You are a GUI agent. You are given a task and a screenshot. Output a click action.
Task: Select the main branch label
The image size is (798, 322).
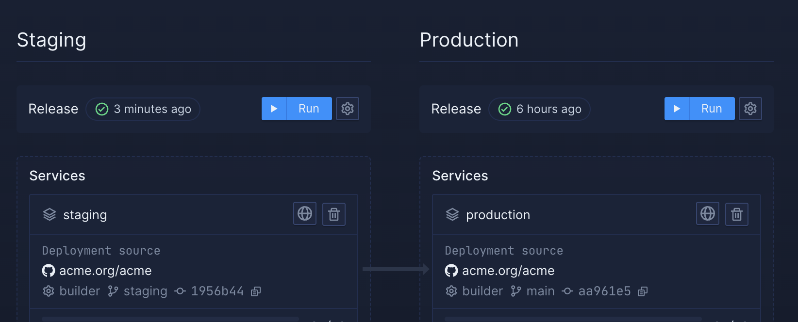click(x=540, y=291)
